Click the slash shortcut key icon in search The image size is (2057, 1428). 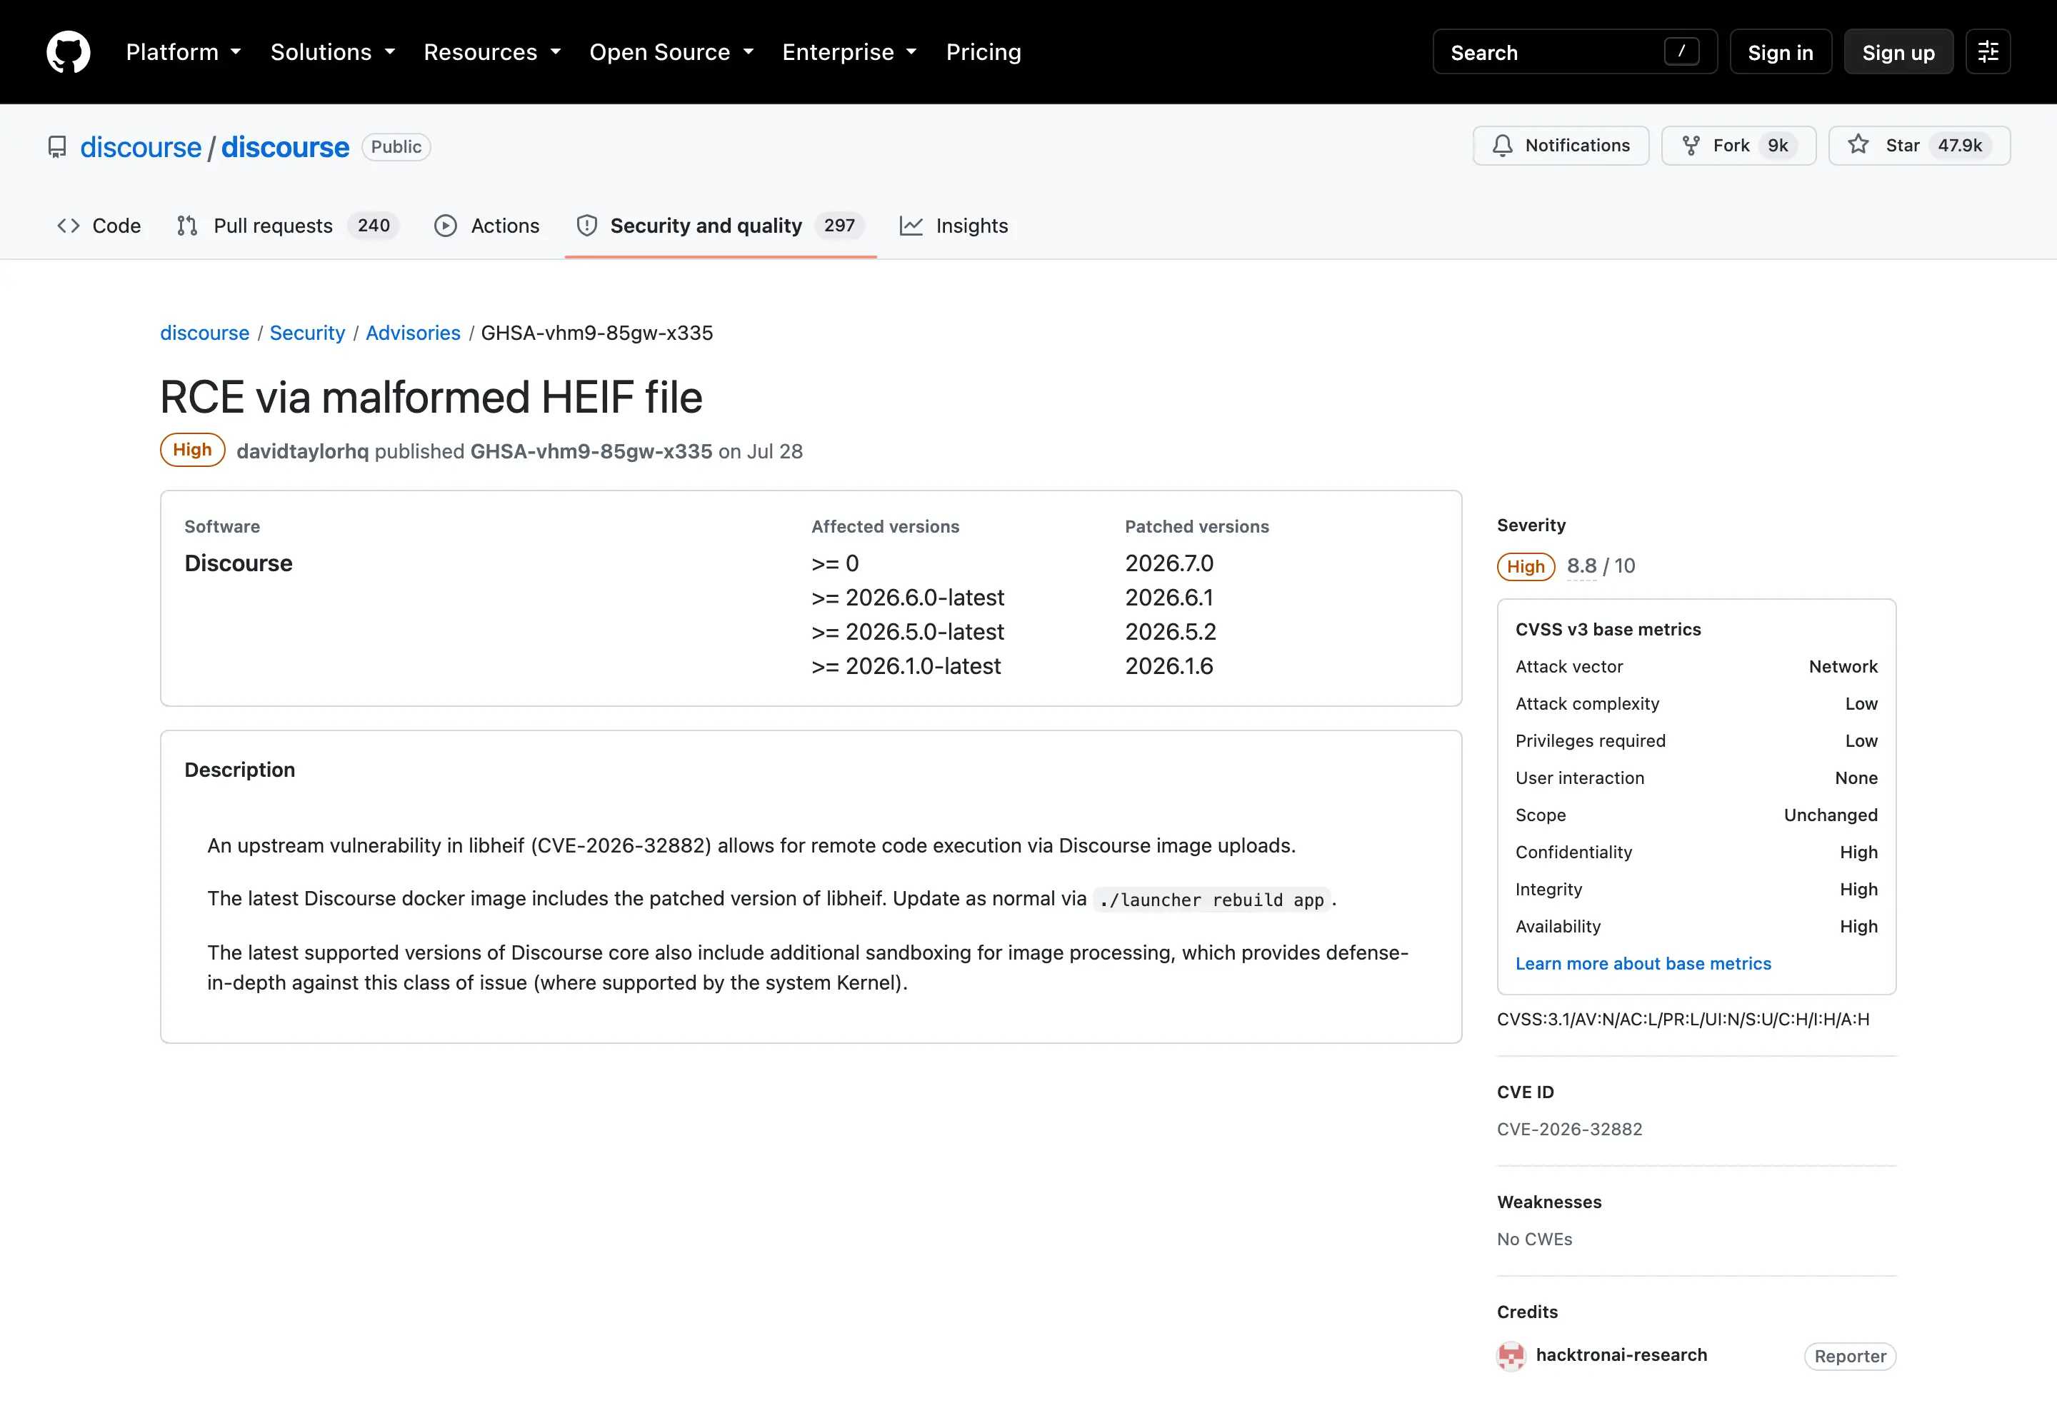point(1681,52)
